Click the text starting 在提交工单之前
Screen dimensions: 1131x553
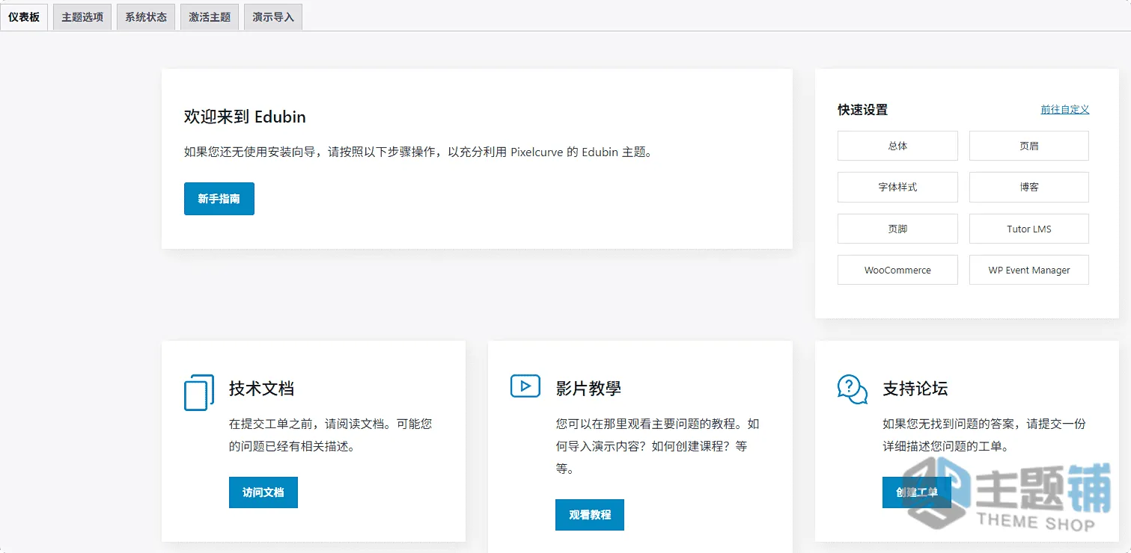click(x=331, y=435)
